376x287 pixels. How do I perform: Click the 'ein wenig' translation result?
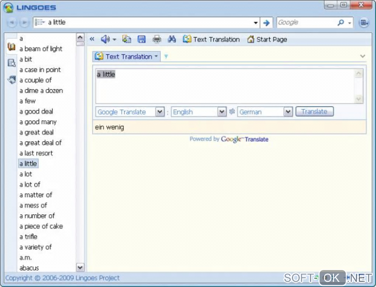point(109,127)
